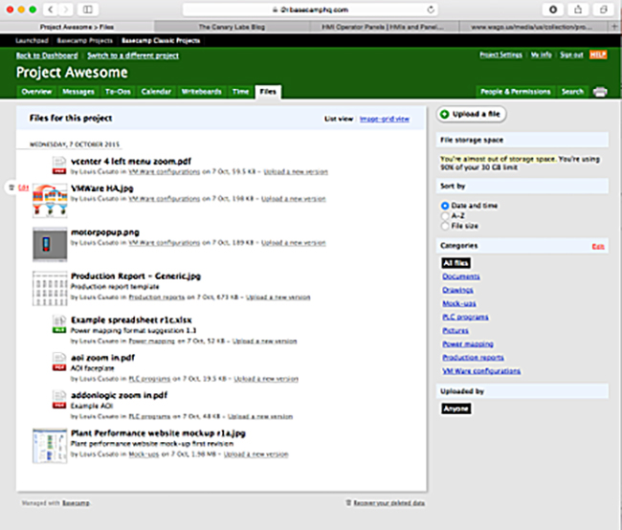Switch to Image-grid view

(384, 120)
